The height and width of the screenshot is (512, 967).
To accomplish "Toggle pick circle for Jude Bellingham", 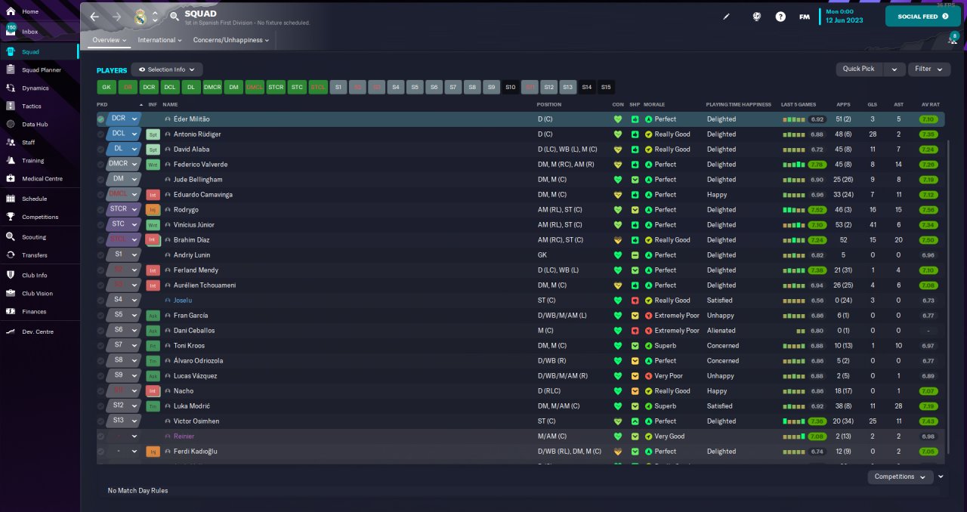I will pyautogui.click(x=100, y=180).
